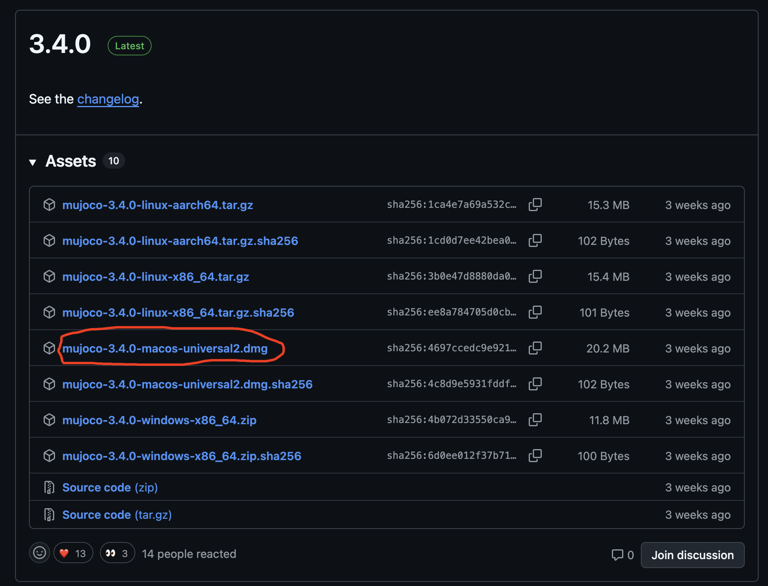Click package icon beside macos-universal2.dmg.sha256
This screenshot has width=768, height=586.
[49, 384]
